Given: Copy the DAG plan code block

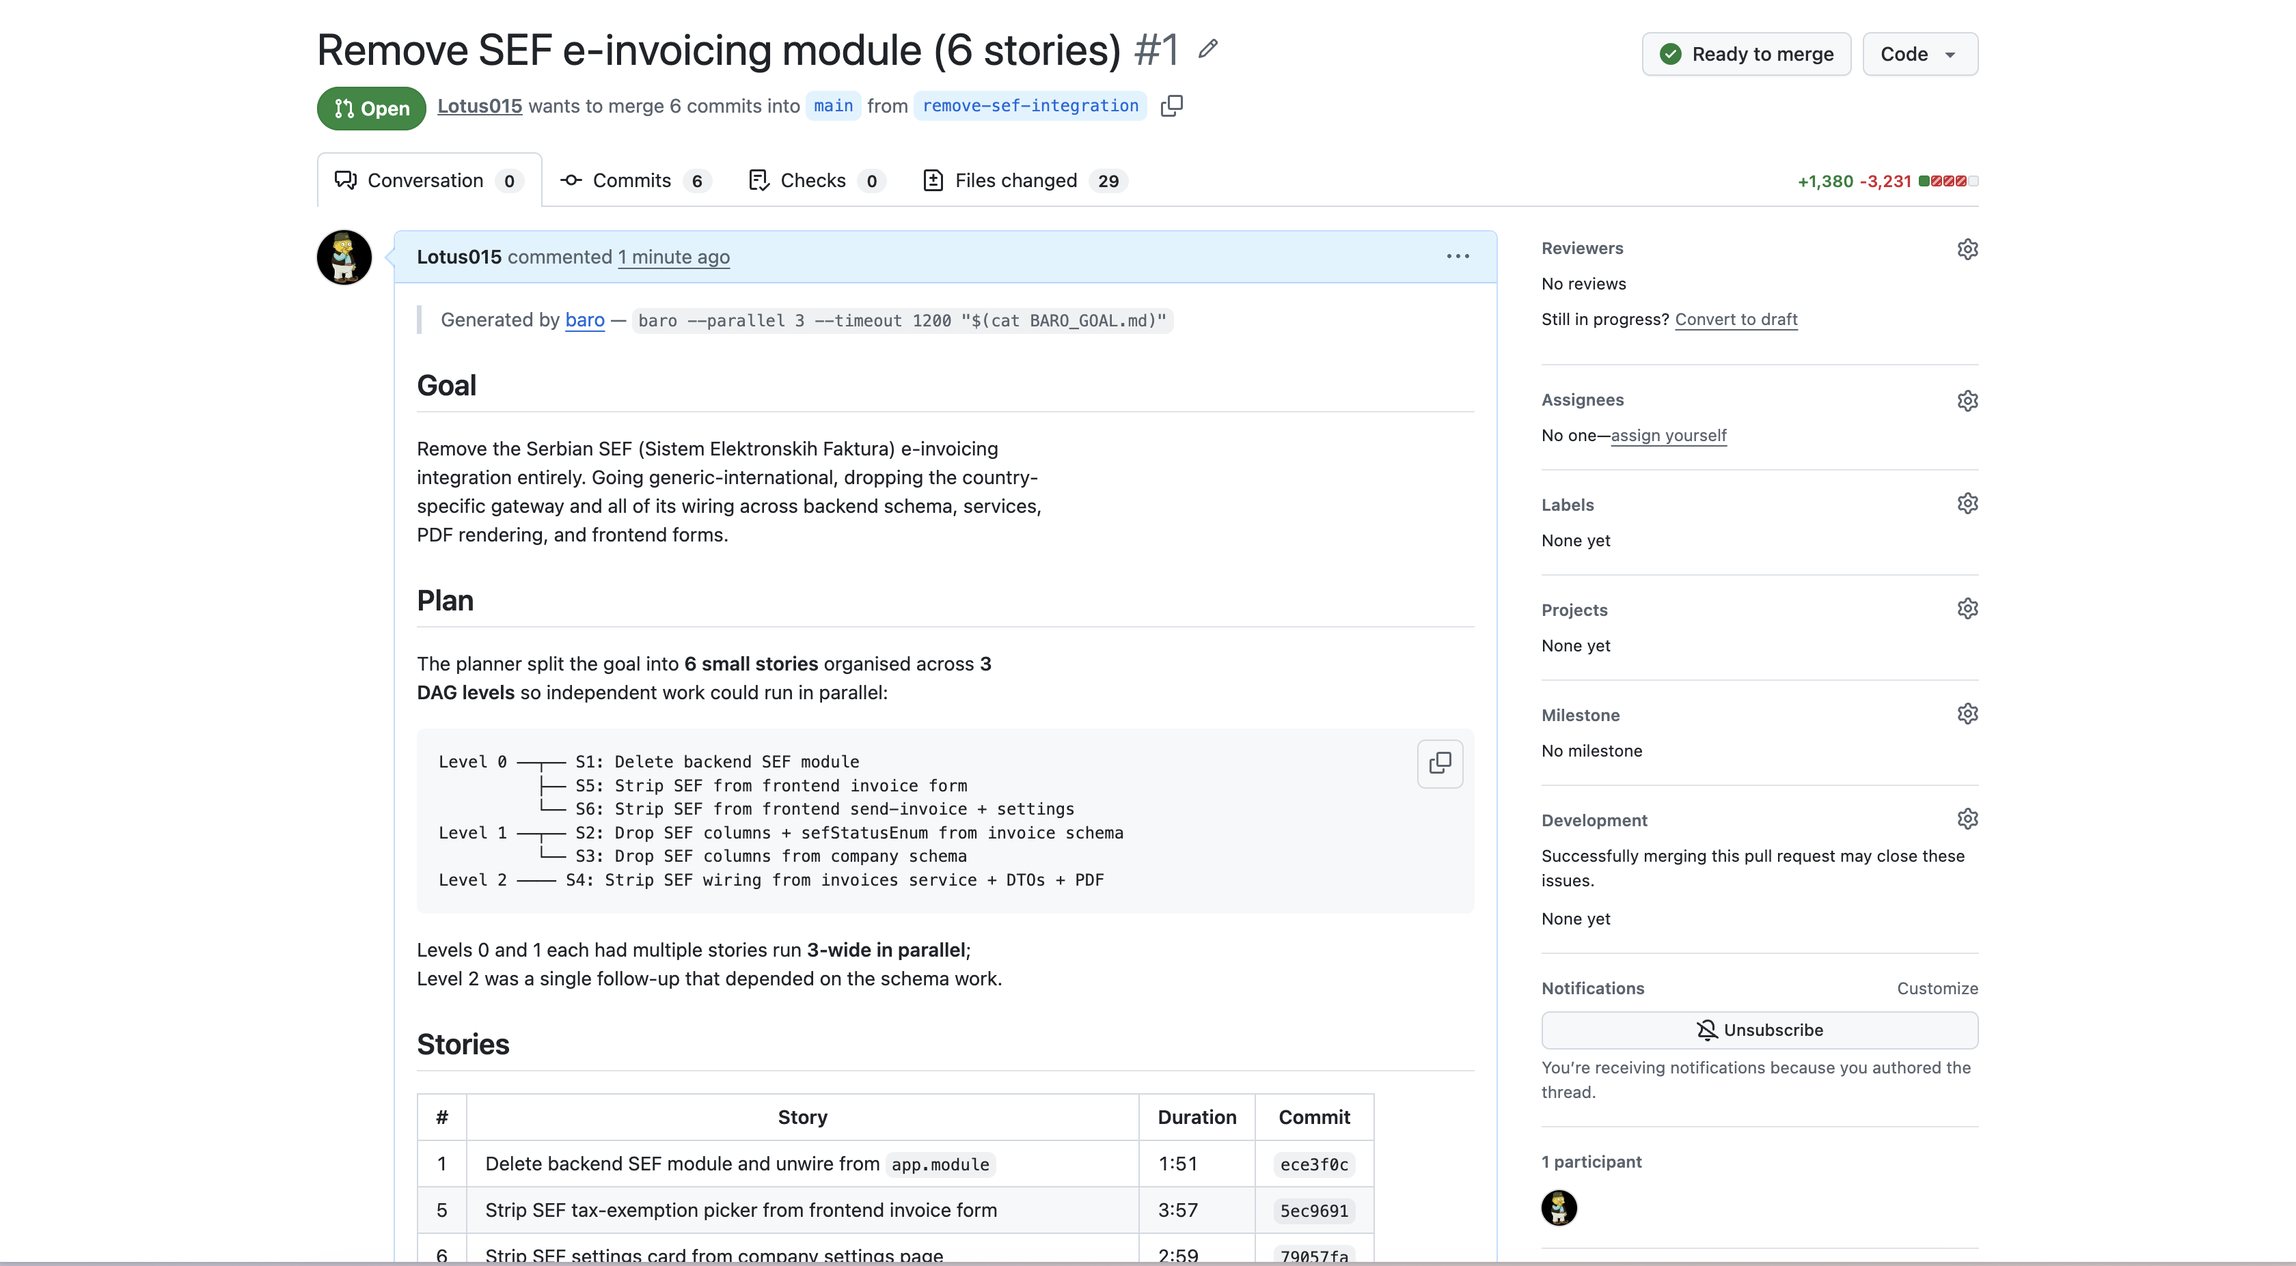Looking at the screenshot, I should pos(1440,763).
